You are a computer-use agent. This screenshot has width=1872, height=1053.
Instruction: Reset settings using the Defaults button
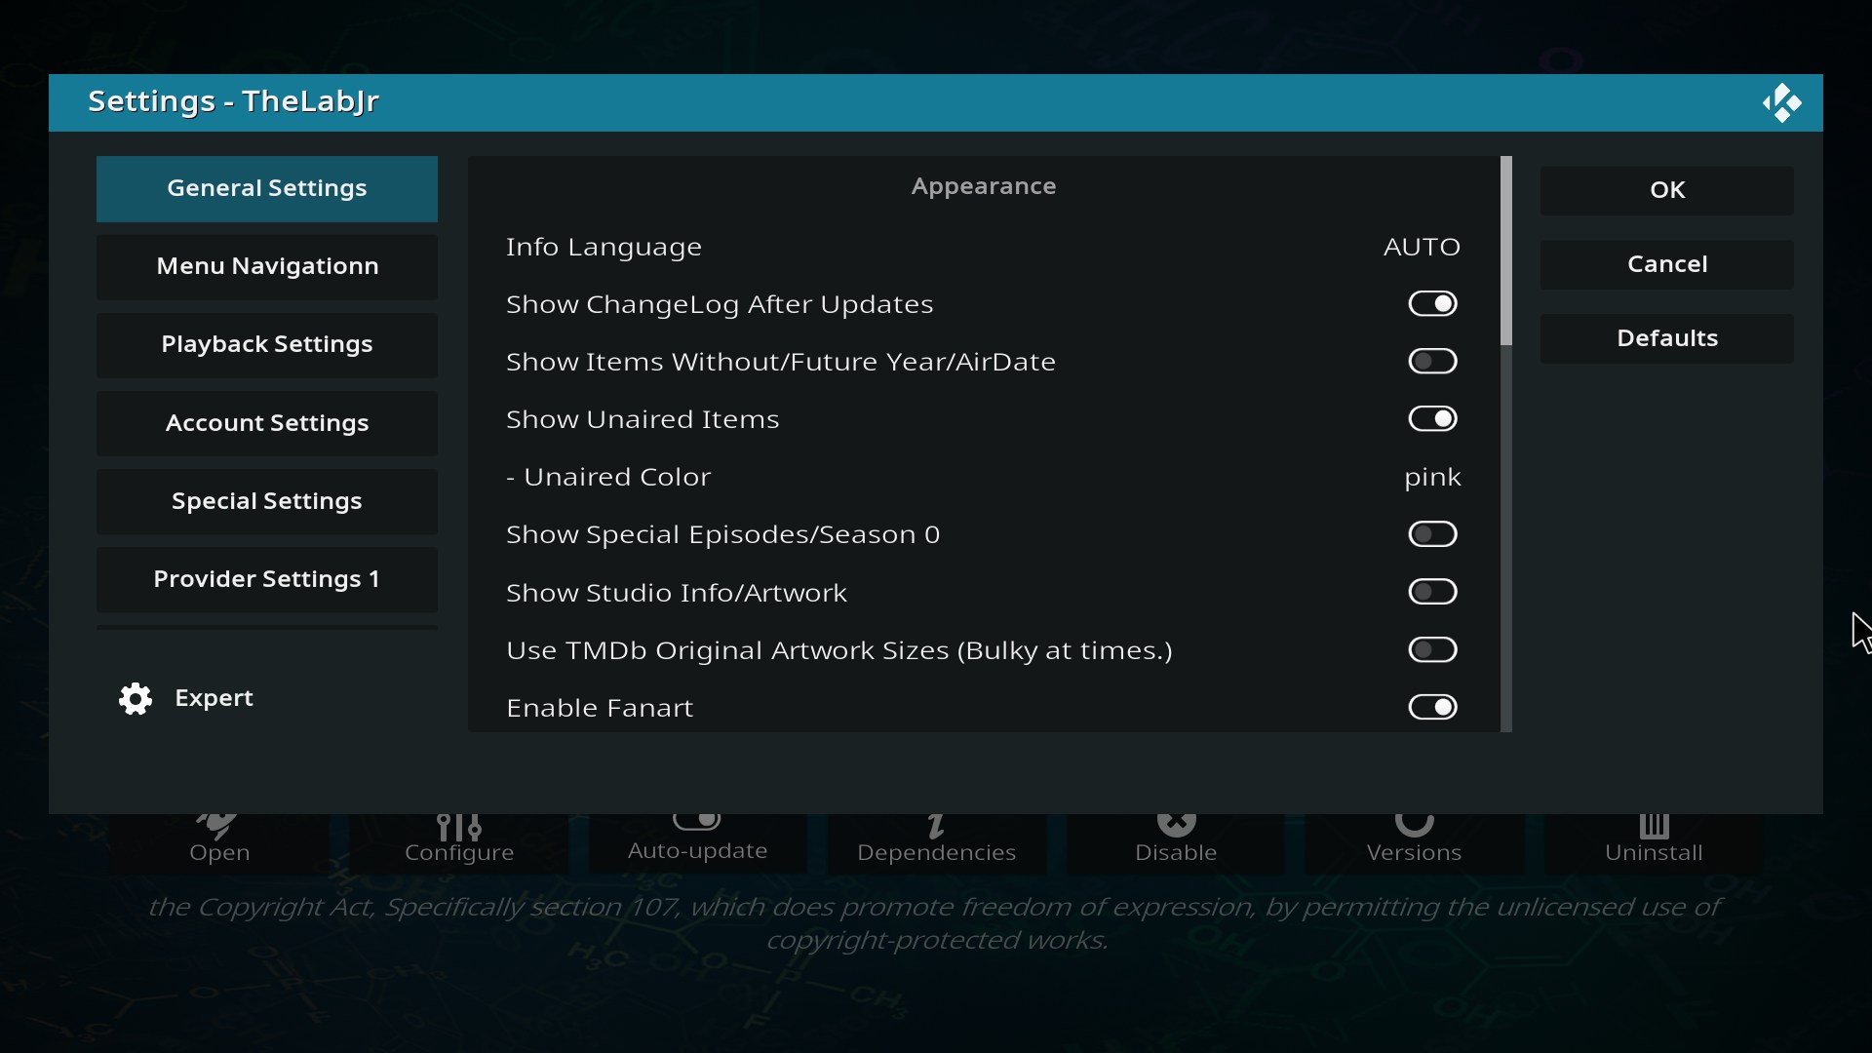1666,338
